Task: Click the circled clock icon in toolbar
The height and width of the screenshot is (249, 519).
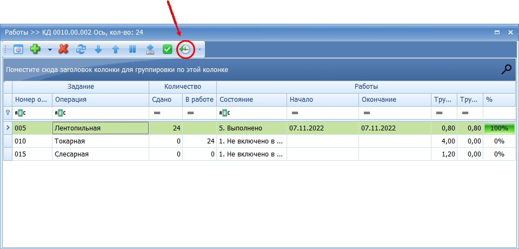Action: click(185, 50)
